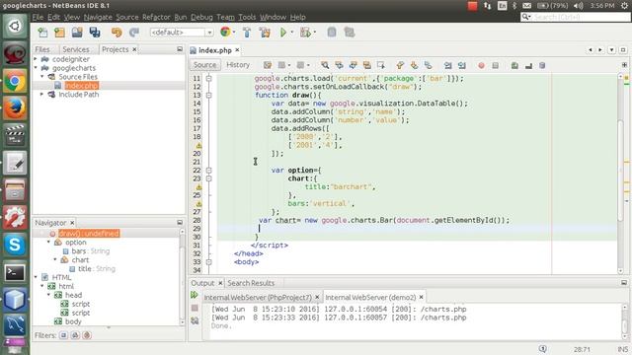Viewport: 632px width, 355px height.
Task: Open the <default> configuration dropdown
Action: [182, 33]
